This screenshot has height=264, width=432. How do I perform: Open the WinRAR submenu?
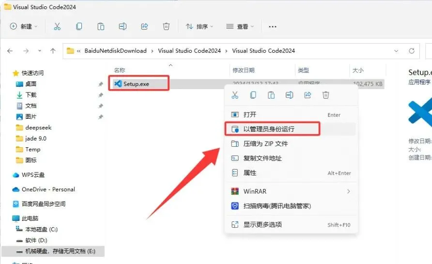291,191
